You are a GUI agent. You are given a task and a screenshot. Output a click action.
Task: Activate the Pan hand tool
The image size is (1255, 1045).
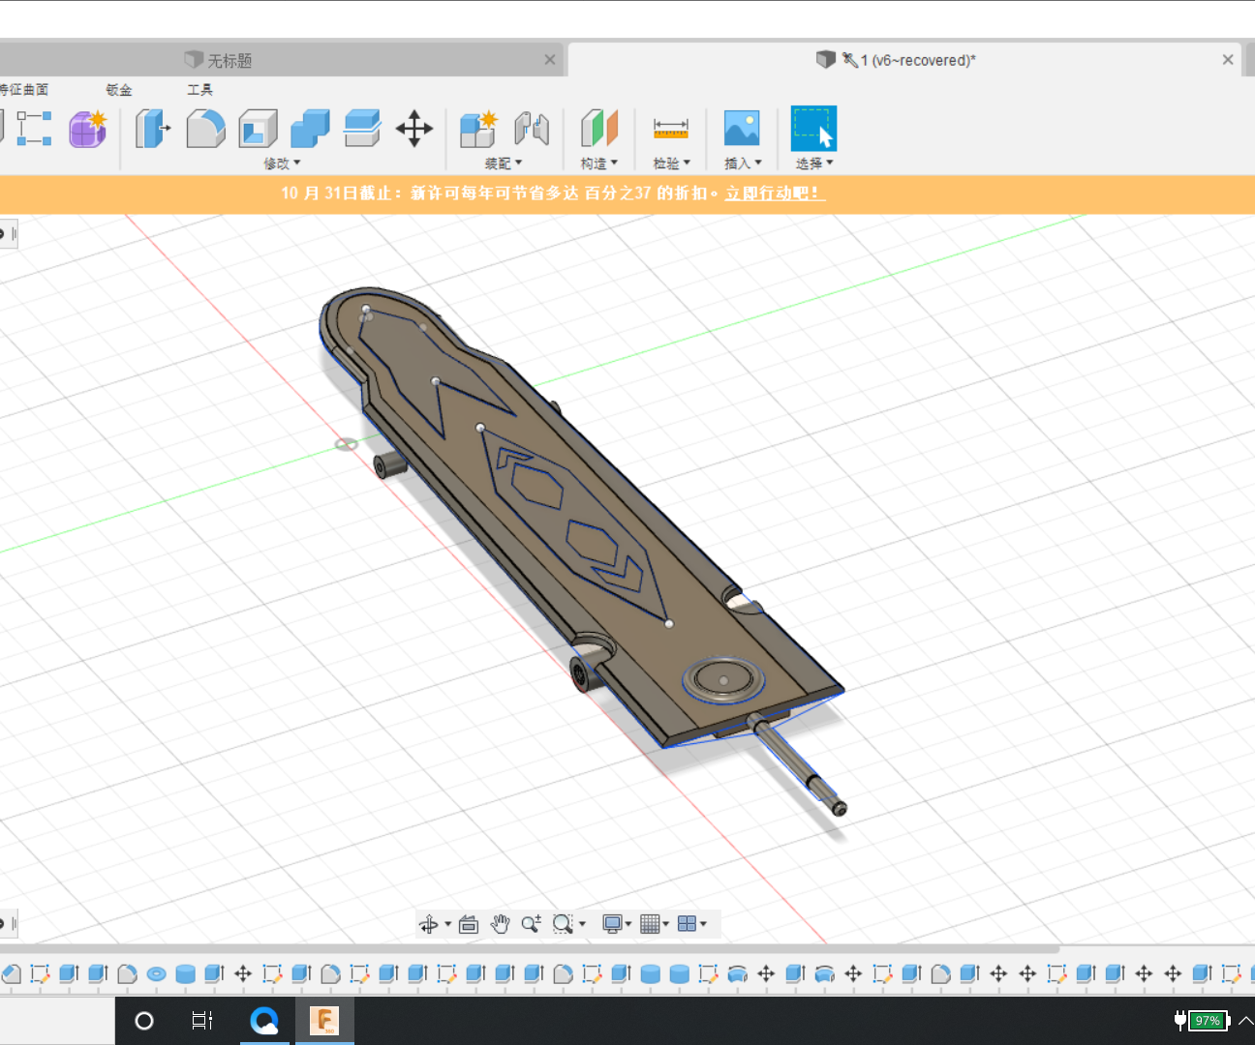pyautogui.click(x=500, y=924)
